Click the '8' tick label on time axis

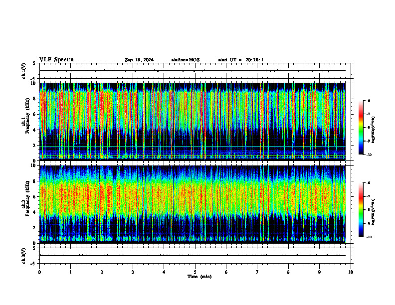point(288,272)
